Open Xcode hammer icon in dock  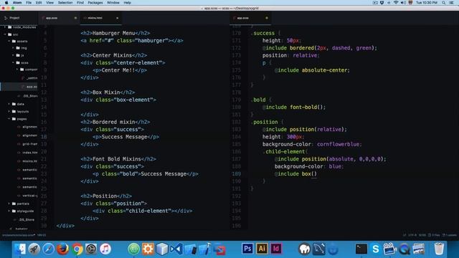tap(205, 249)
